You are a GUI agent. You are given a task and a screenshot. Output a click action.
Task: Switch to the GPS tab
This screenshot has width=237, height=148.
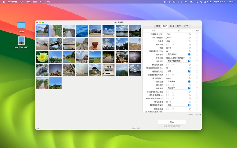[172, 26]
